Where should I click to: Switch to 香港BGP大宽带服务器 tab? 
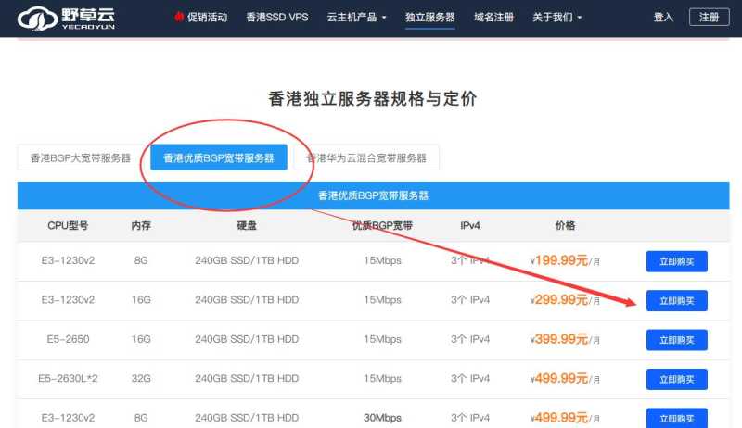[81, 158]
